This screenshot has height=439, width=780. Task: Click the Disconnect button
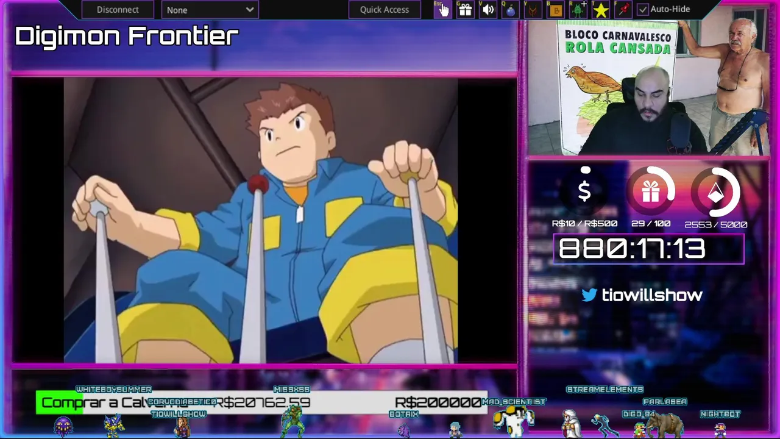point(118,10)
